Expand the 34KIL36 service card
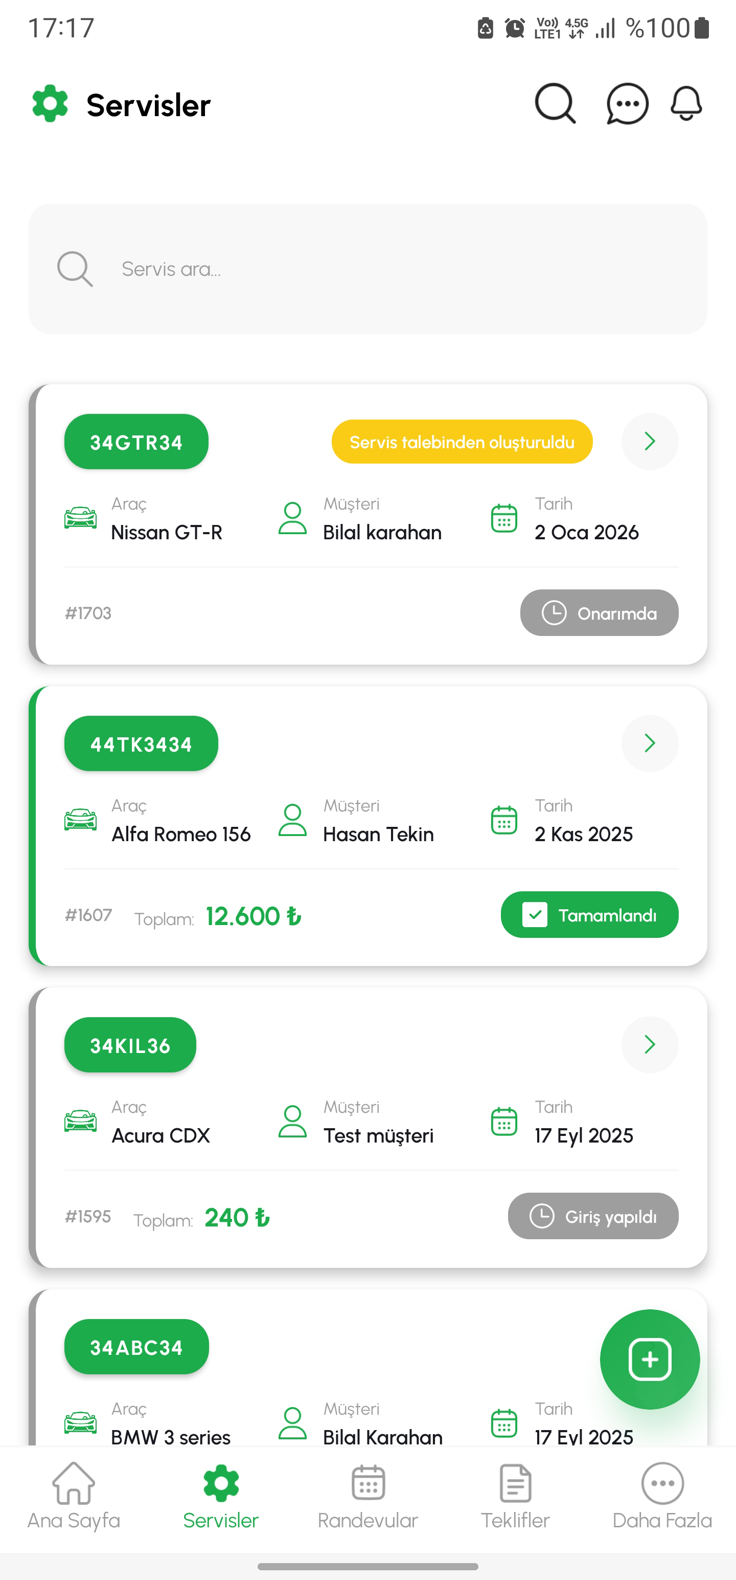Viewport: 736px width, 1580px height. click(x=650, y=1044)
